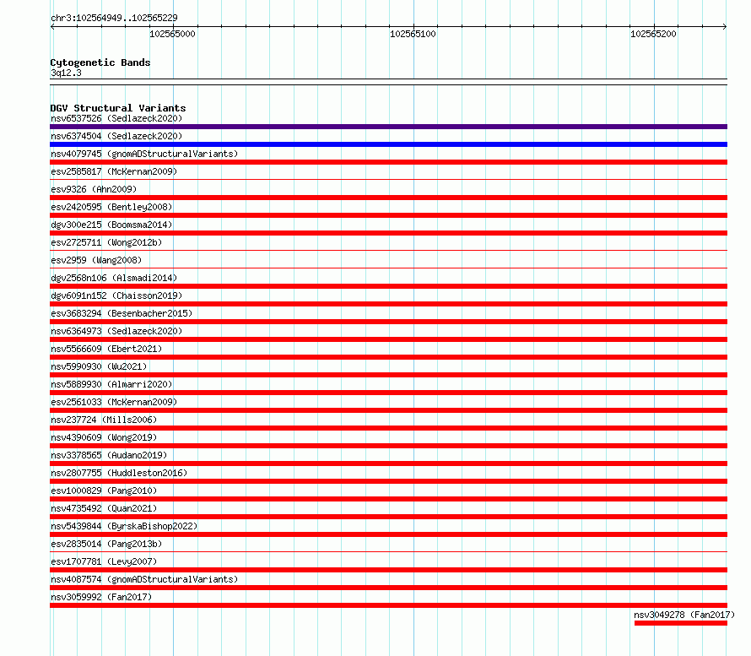This screenshot has width=751, height=656.
Task: Select nsv4390609 (Wong2019) label
Action: (x=104, y=437)
